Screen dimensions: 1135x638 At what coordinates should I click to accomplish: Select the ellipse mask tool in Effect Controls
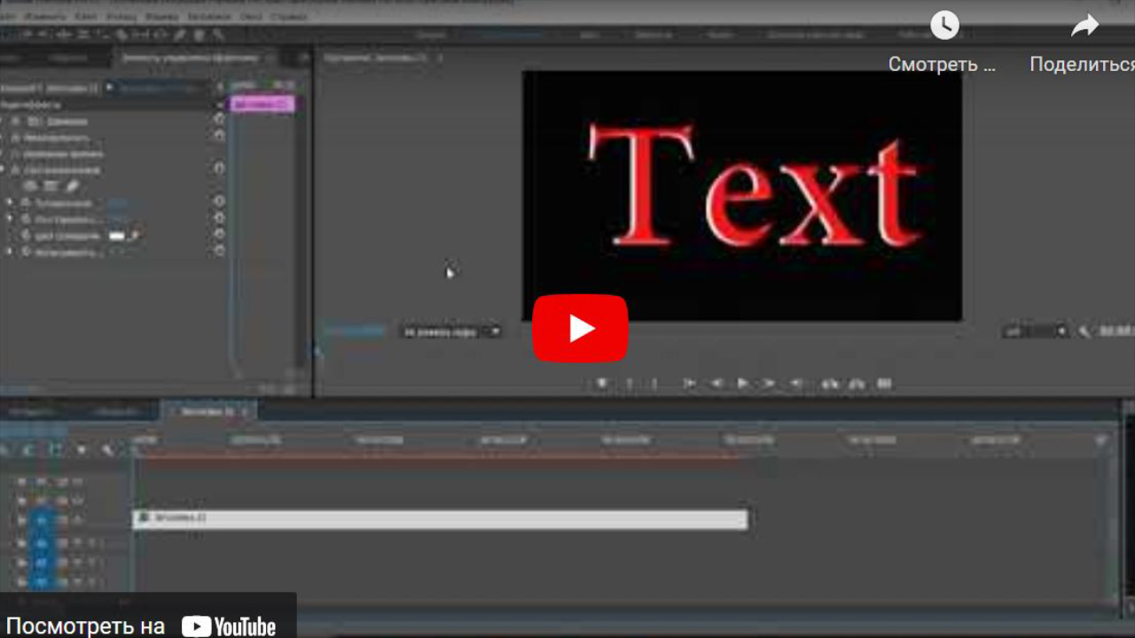point(30,186)
